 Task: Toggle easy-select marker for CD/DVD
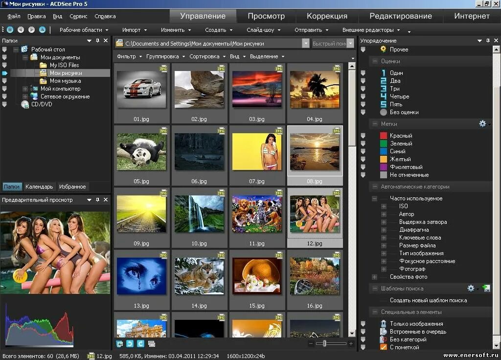[x=4, y=104]
